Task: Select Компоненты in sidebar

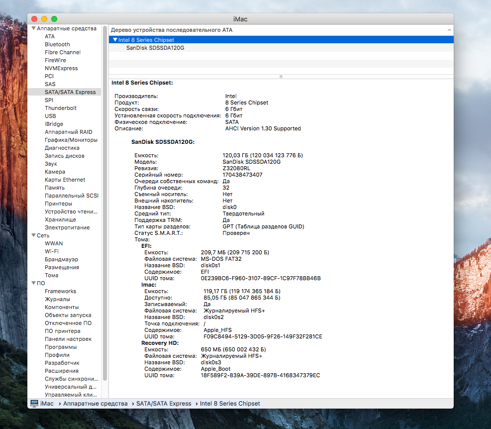Action: pos(62,307)
